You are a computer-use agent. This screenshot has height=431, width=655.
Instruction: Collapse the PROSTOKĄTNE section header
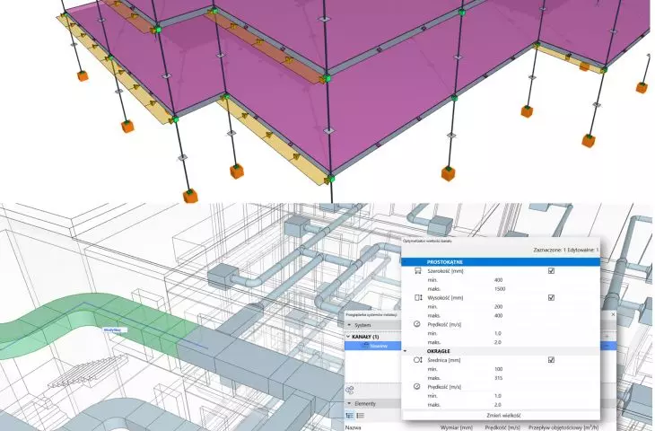(501, 262)
